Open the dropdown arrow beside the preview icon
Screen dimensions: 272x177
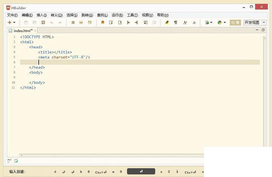tap(211, 22)
